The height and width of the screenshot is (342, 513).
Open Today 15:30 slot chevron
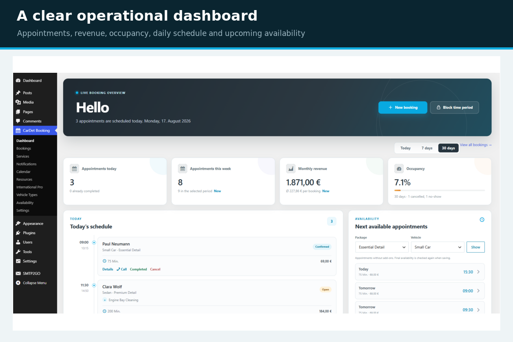click(x=478, y=272)
